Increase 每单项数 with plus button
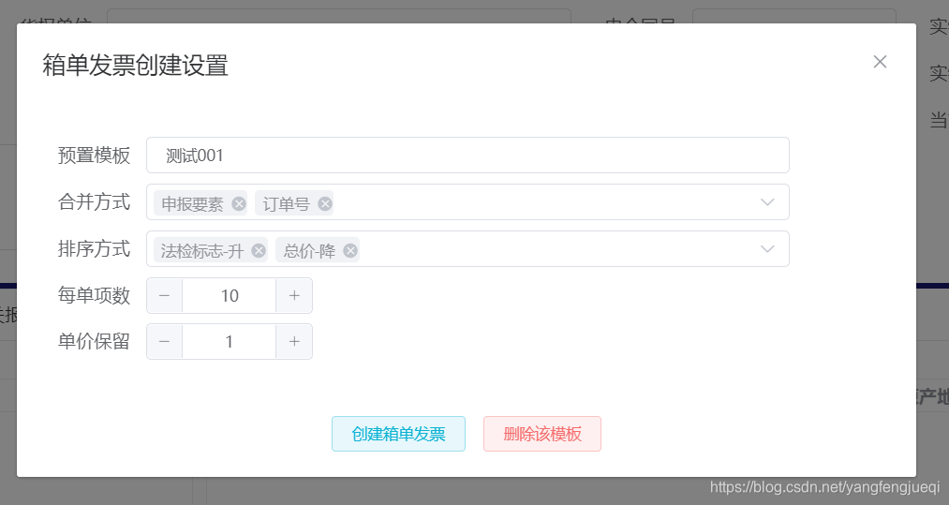 tap(294, 295)
